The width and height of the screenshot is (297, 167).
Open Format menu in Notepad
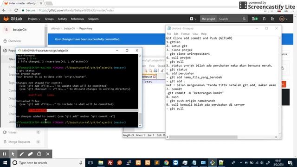pyautogui.click(x=185, y=34)
